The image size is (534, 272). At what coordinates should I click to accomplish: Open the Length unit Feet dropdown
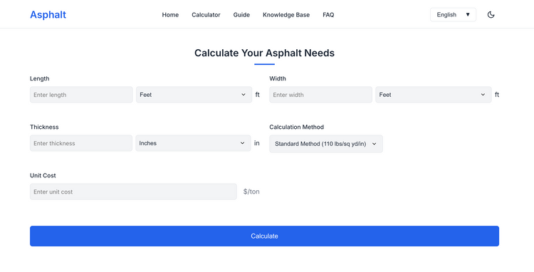point(194,95)
